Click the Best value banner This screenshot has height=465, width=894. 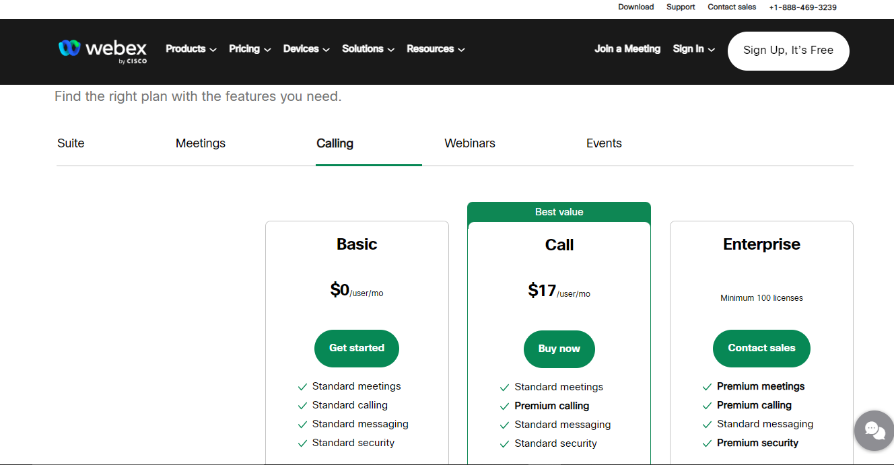(559, 211)
